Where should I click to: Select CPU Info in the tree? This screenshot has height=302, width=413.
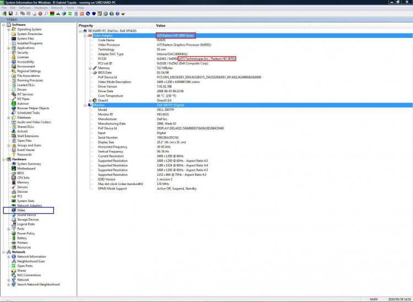click(x=23, y=178)
